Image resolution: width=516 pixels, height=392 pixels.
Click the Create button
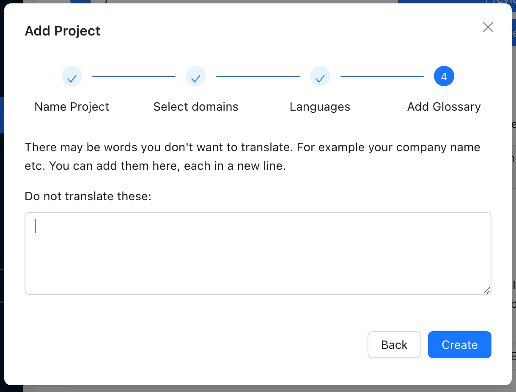pos(460,345)
